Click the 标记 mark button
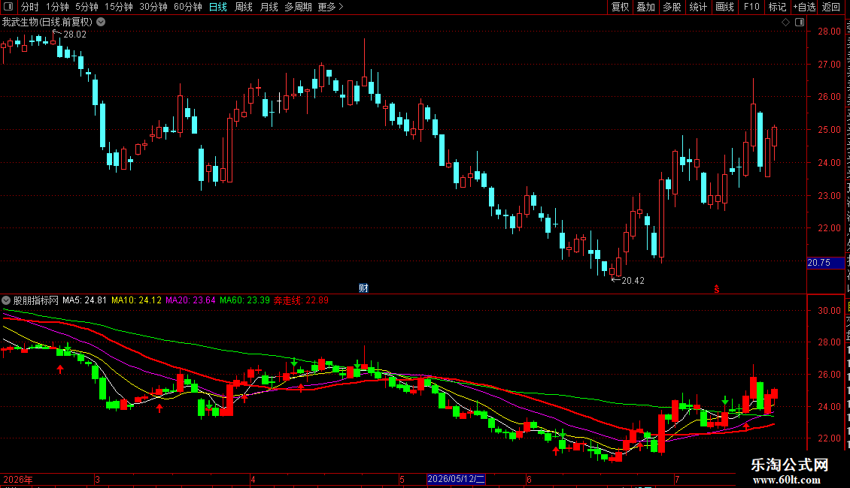 click(777, 7)
